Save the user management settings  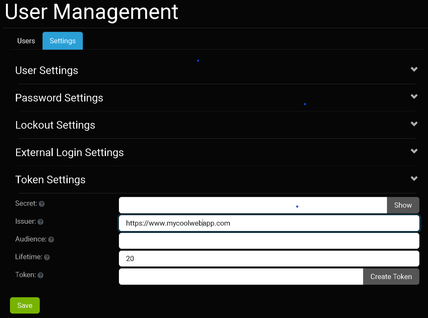tap(25, 305)
